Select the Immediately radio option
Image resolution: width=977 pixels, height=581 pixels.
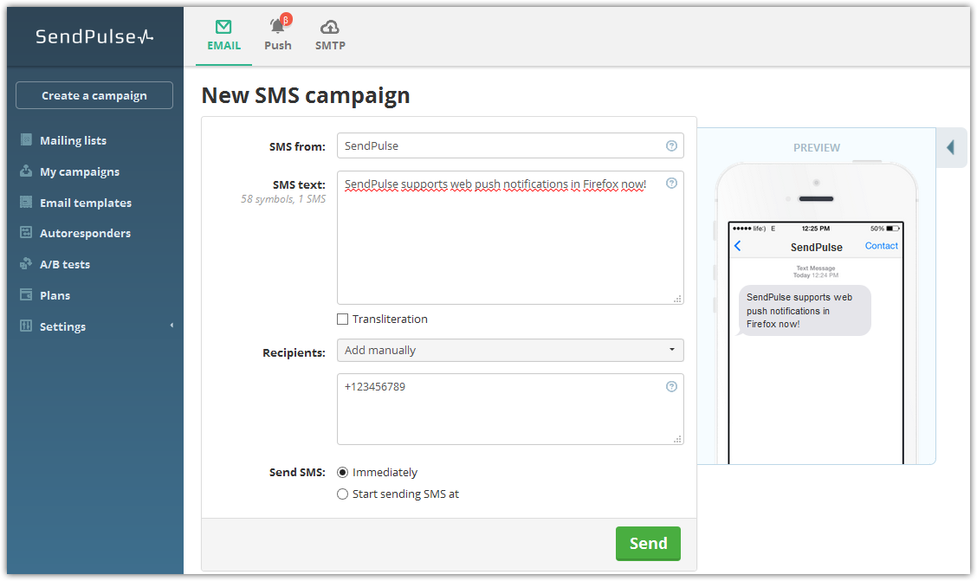click(x=343, y=473)
